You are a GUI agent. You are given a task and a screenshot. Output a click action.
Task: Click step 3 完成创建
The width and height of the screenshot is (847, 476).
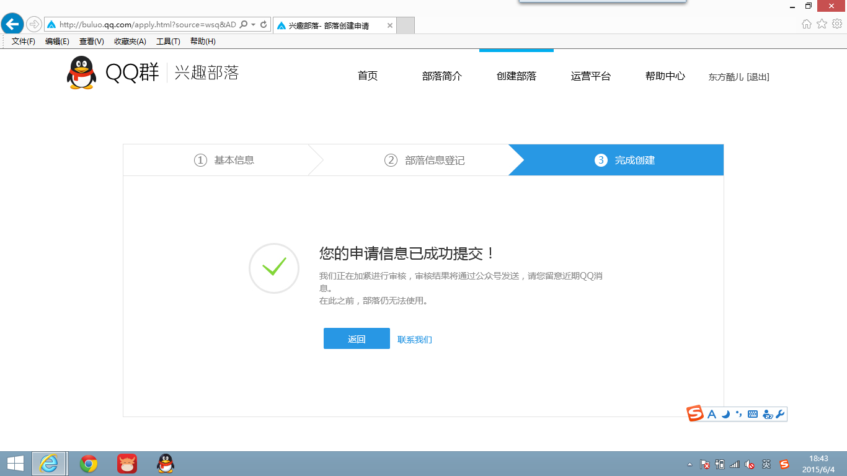pos(625,160)
